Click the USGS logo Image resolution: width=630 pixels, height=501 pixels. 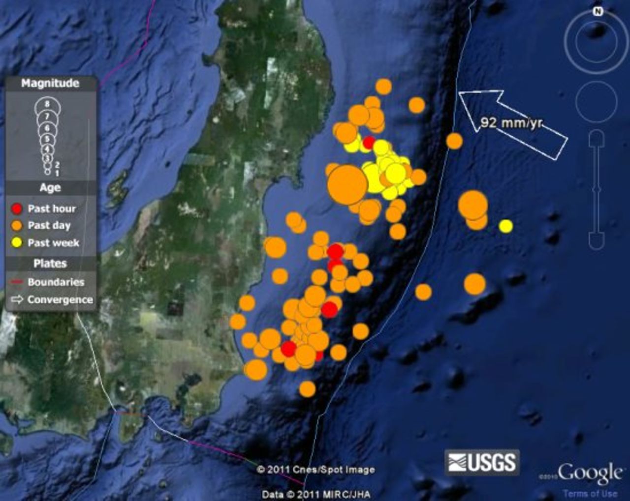point(482,462)
